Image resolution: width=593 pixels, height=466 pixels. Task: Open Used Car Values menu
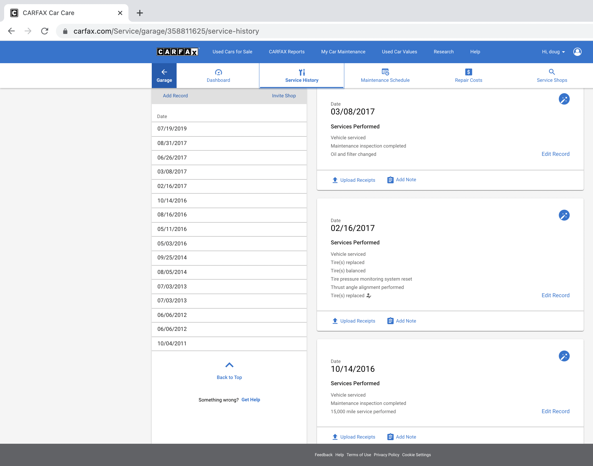pyautogui.click(x=399, y=52)
